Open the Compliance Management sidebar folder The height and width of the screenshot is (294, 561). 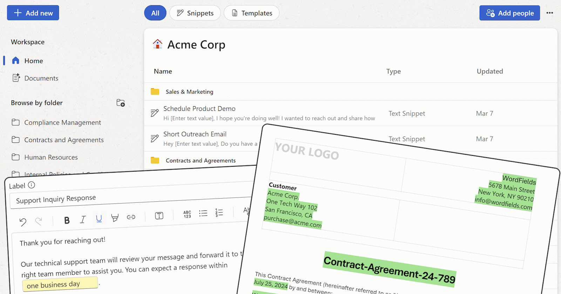click(62, 122)
